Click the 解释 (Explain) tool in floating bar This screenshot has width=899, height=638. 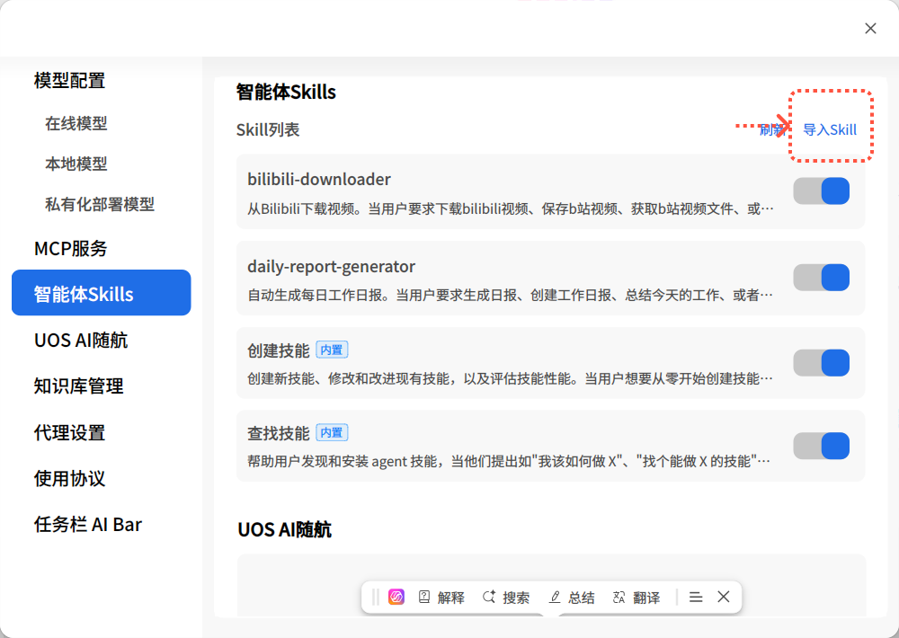(x=441, y=597)
